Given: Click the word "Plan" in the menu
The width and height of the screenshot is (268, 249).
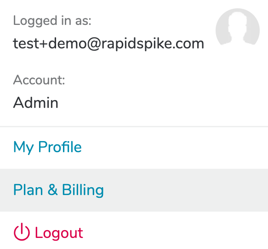Looking at the screenshot, I should point(28,190).
